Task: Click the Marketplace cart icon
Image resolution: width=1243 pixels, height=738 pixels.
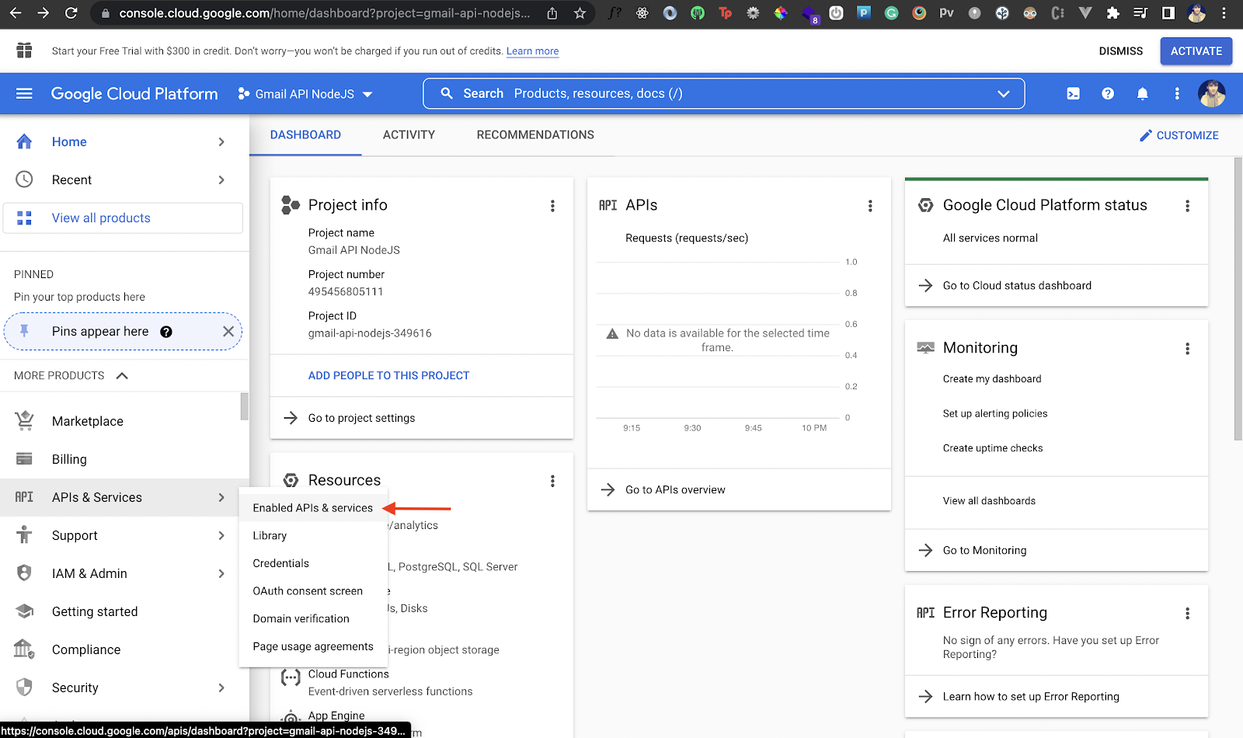Action: pos(24,420)
